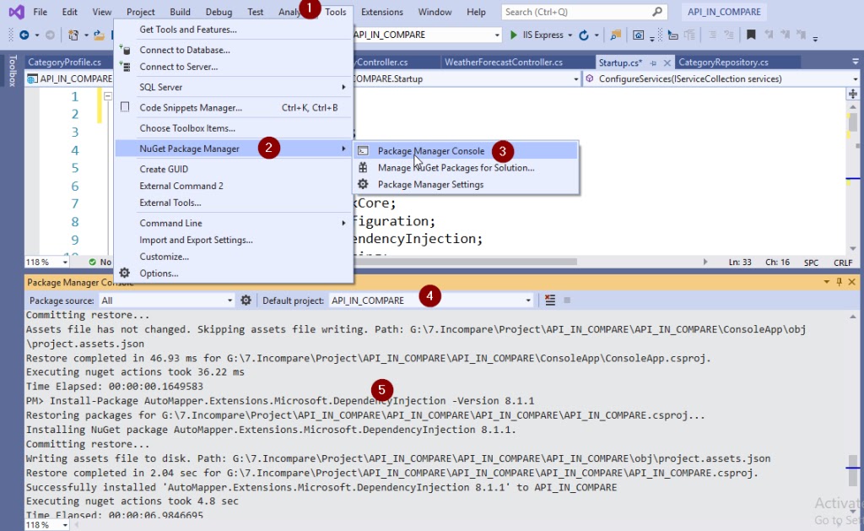
Task: Open the Project menu
Action: 141,12
